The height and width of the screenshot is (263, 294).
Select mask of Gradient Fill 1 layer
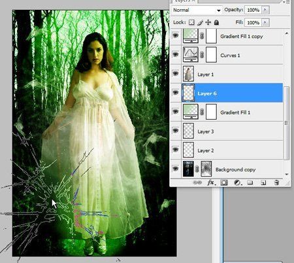pyautogui.click(x=211, y=112)
